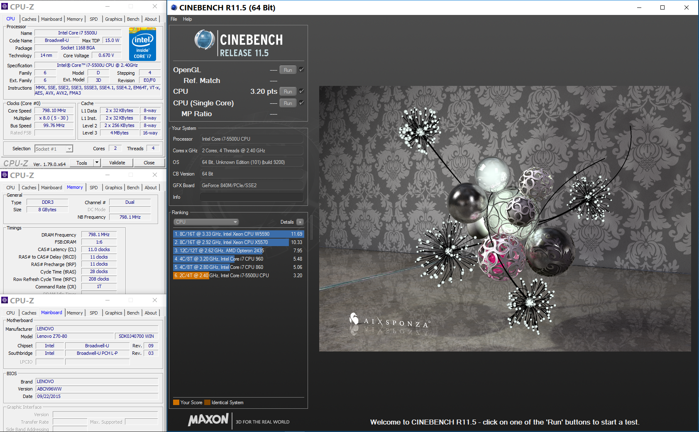Open the Ranking CPU type dropdown

tap(206, 222)
